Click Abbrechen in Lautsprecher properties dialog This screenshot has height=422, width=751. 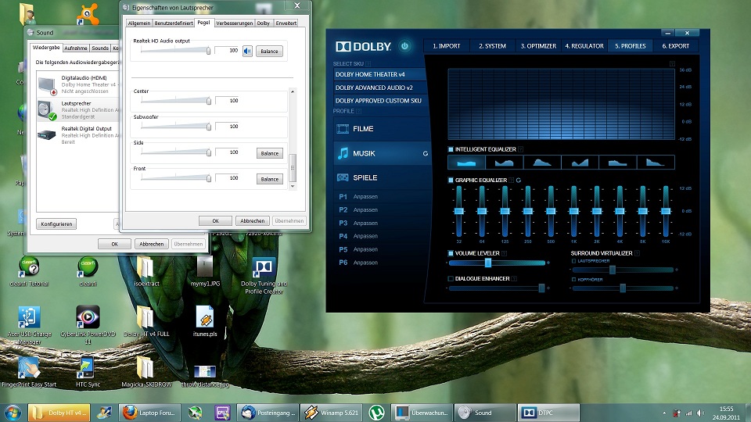[x=253, y=220]
